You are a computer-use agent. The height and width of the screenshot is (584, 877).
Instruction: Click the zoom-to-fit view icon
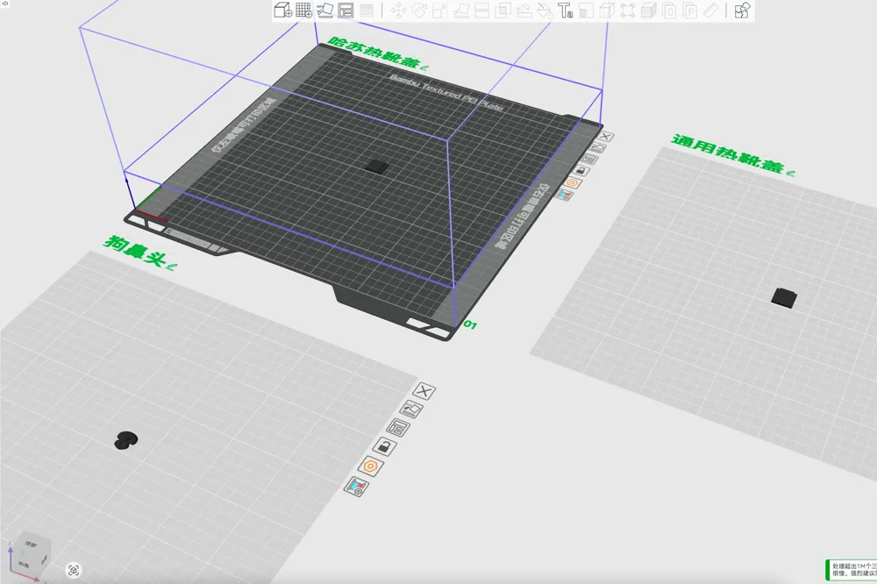(74, 570)
